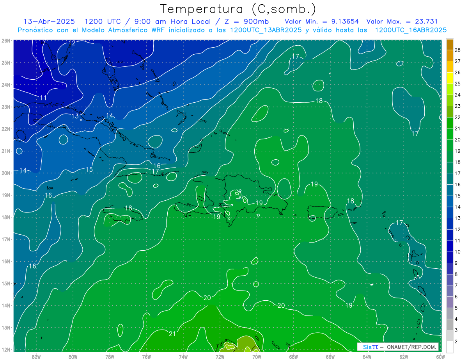The image size is (468, 362).
Task: Click the white contour label 11 on the map
Action: pos(43,98)
